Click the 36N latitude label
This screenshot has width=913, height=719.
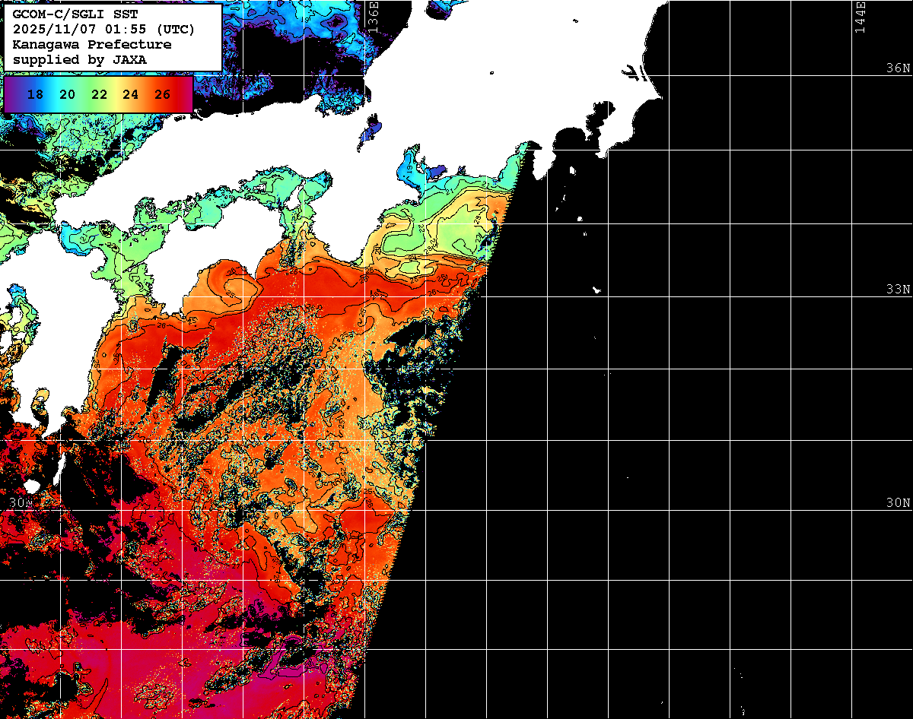click(898, 68)
